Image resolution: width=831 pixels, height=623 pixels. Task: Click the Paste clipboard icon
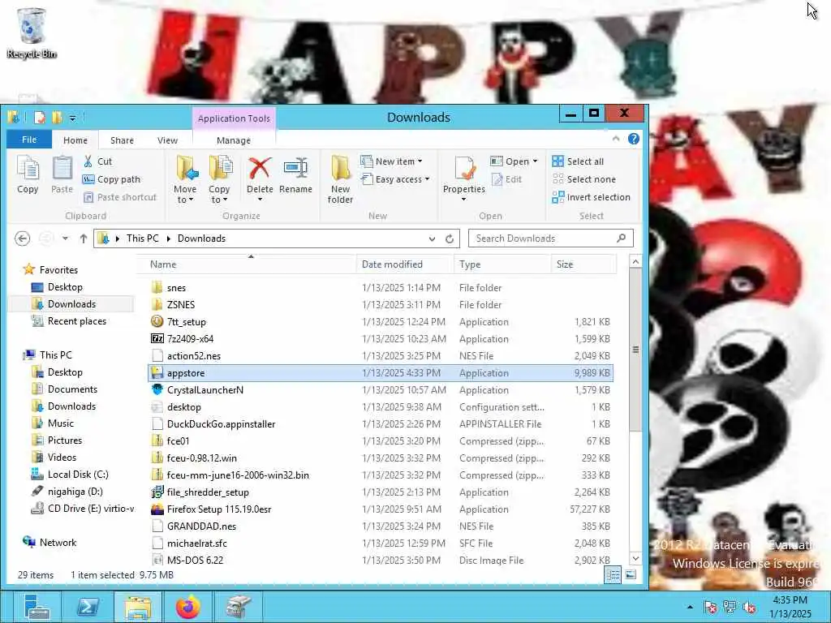(62, 175)
